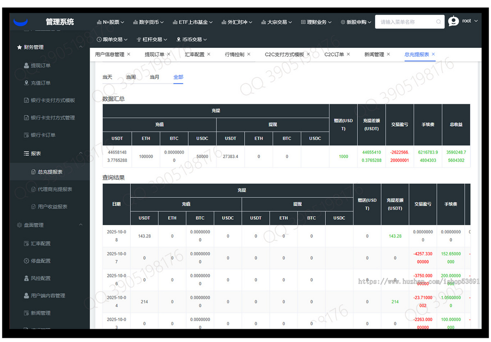This screenshot has height=342, width=491.
Task: Click the star icon next to 财务管理
Action: [x=19, y=47]
